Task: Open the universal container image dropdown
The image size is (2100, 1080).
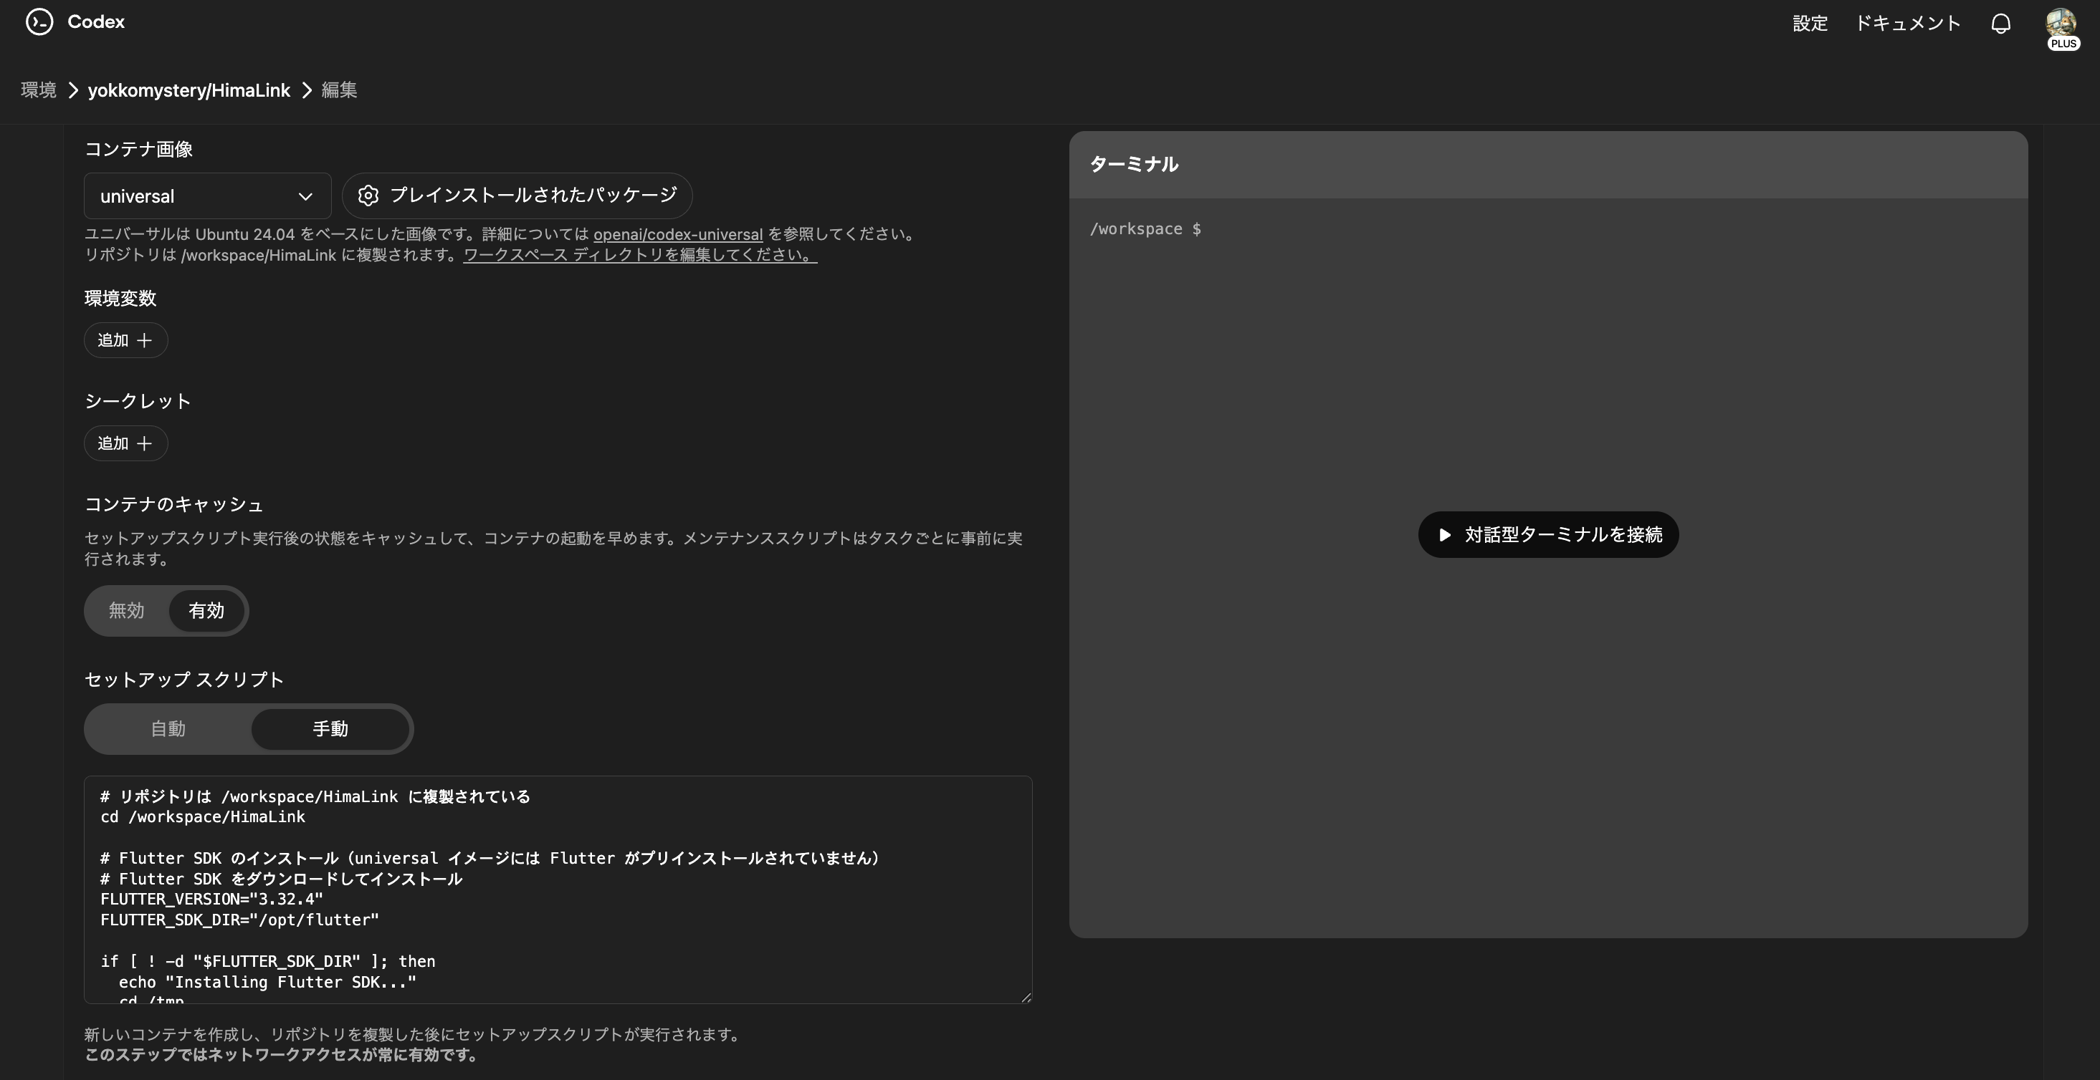Action: coord(207,196)
